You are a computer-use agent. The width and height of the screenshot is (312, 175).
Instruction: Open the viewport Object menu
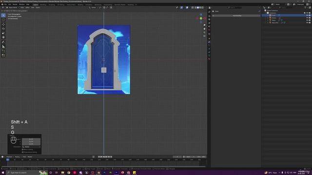(x=38, y=8)
